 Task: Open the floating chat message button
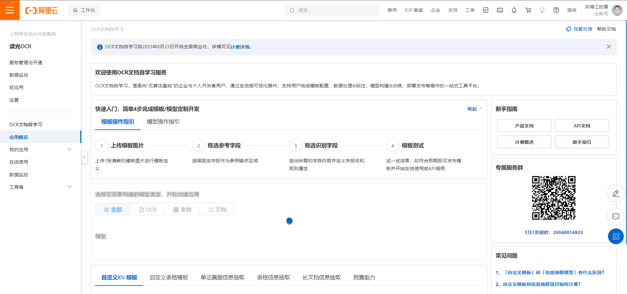pos(616,217)
